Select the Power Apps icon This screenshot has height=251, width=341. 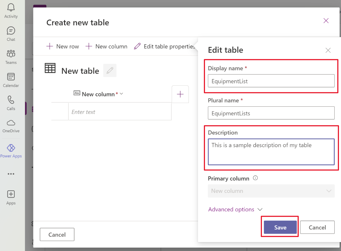(11, 148)
